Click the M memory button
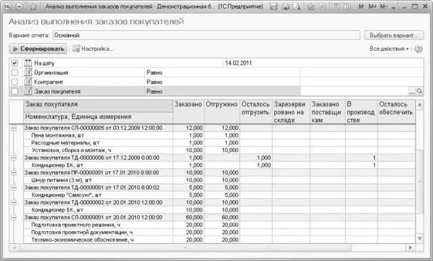Image resolution: width=433 pixels, height=261 pixels. (361, 6)
